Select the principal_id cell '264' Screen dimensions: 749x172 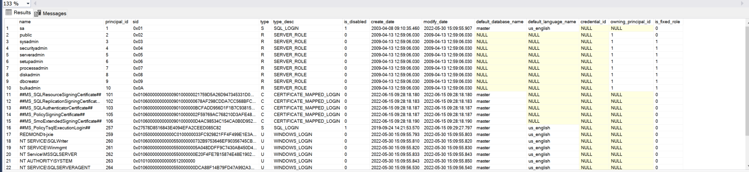(118, 168)
